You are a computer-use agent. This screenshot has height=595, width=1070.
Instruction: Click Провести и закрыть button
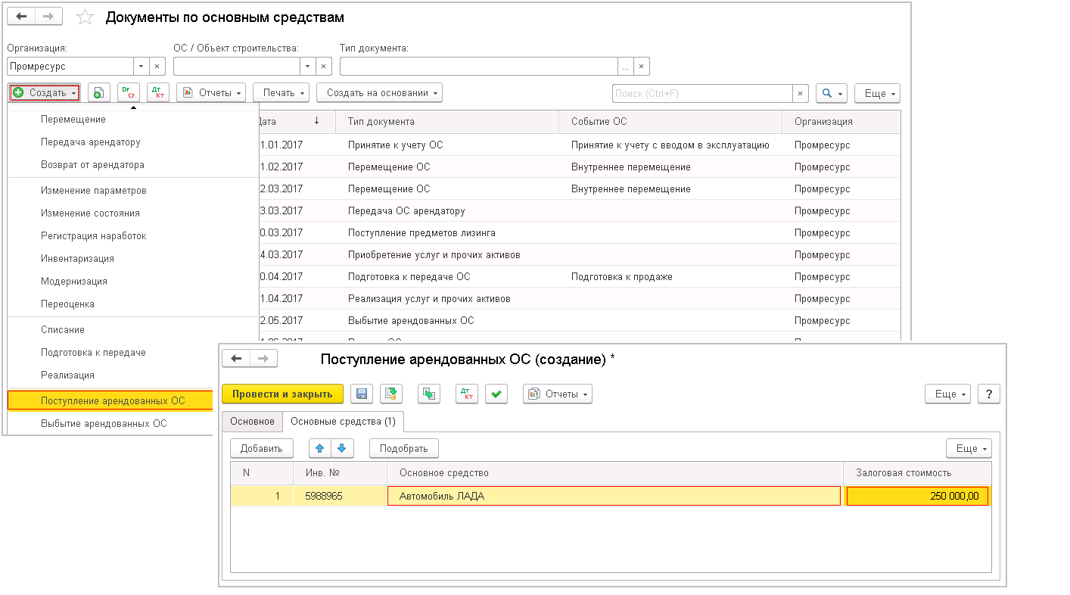pyautogui.click(x=282, y=394)
